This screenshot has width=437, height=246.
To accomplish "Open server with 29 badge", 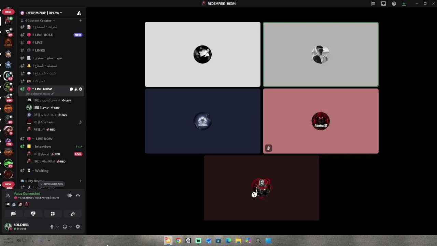I will coord(8,32).
